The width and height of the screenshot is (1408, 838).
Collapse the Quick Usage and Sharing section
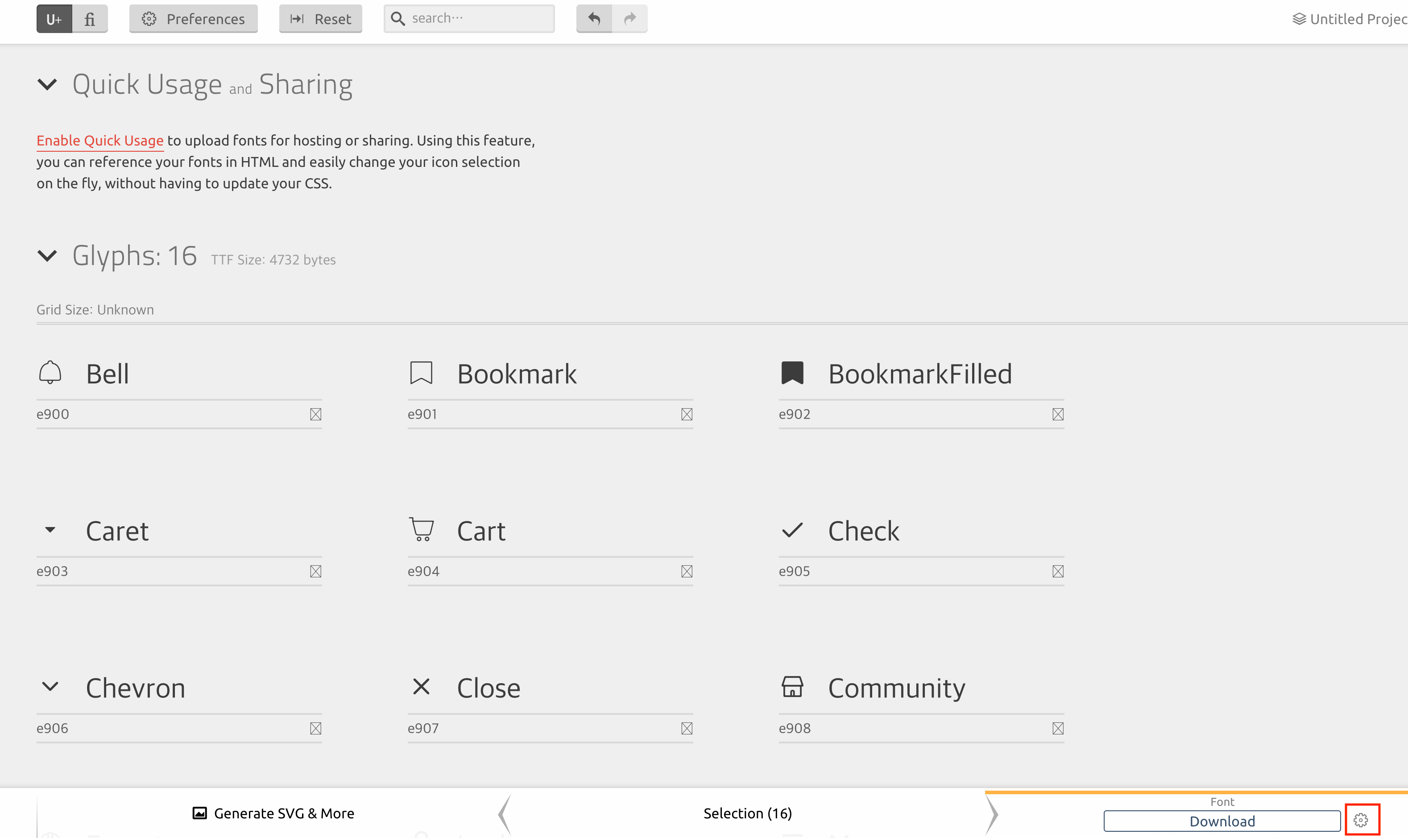pos(47,85)
